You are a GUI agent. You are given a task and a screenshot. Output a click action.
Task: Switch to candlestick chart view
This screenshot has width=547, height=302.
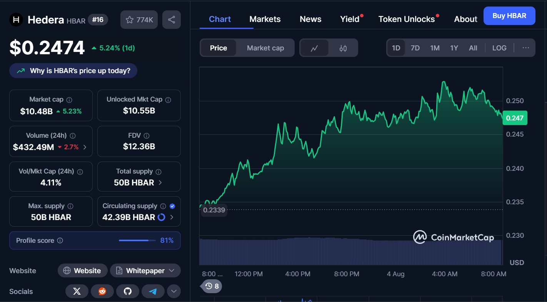coord(343,48)
